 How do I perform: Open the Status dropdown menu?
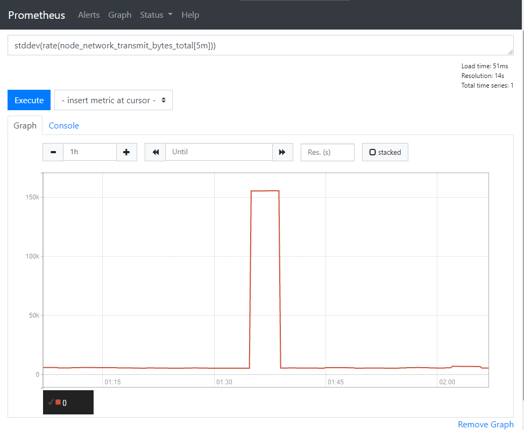point(156,15)
